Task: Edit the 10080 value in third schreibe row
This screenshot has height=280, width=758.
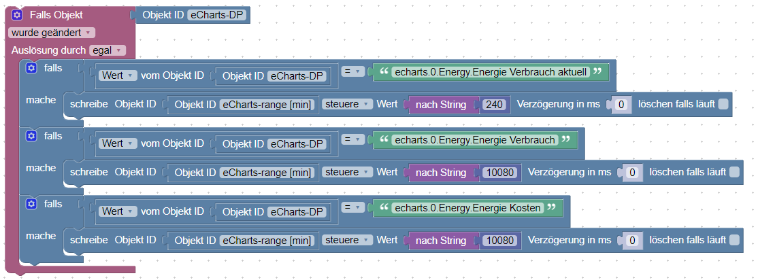Action: point(501,241)
